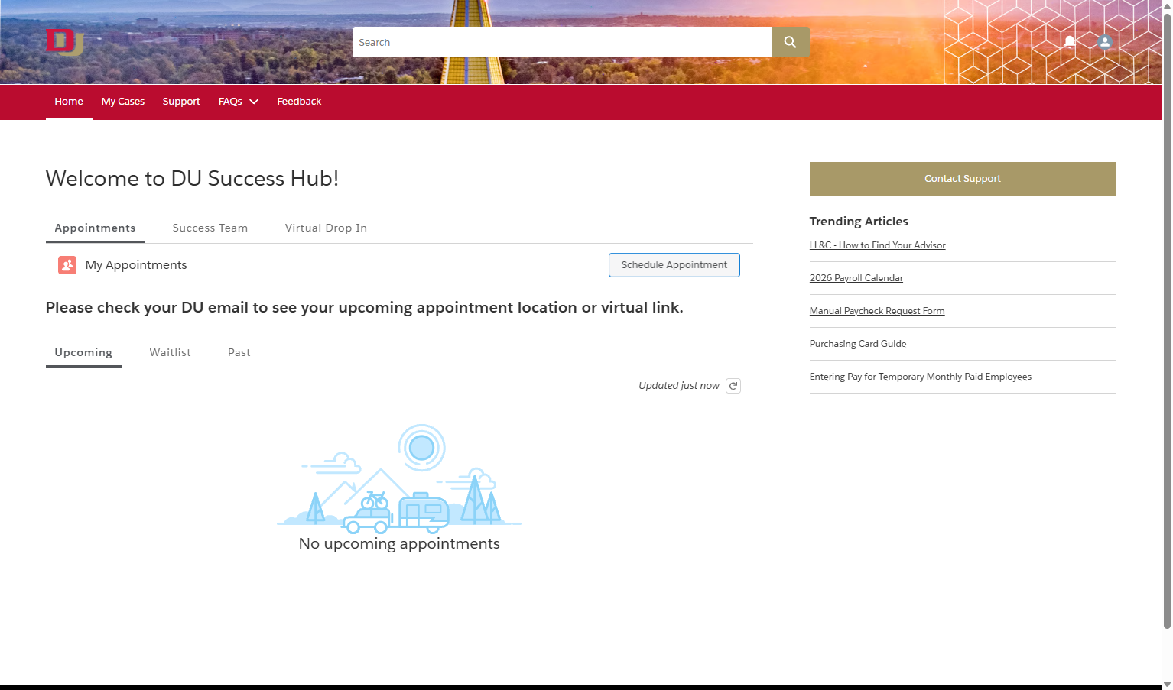Click the DU logo in header

pyautogui.click(x=65, y=42)
